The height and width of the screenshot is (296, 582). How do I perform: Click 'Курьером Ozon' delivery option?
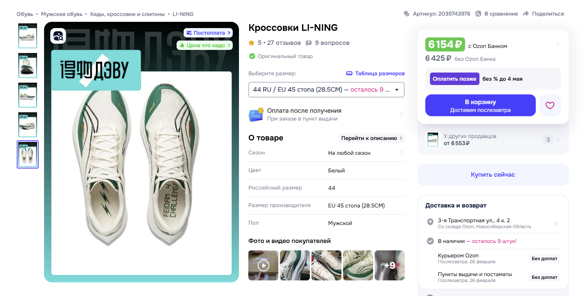click(458, 256)
